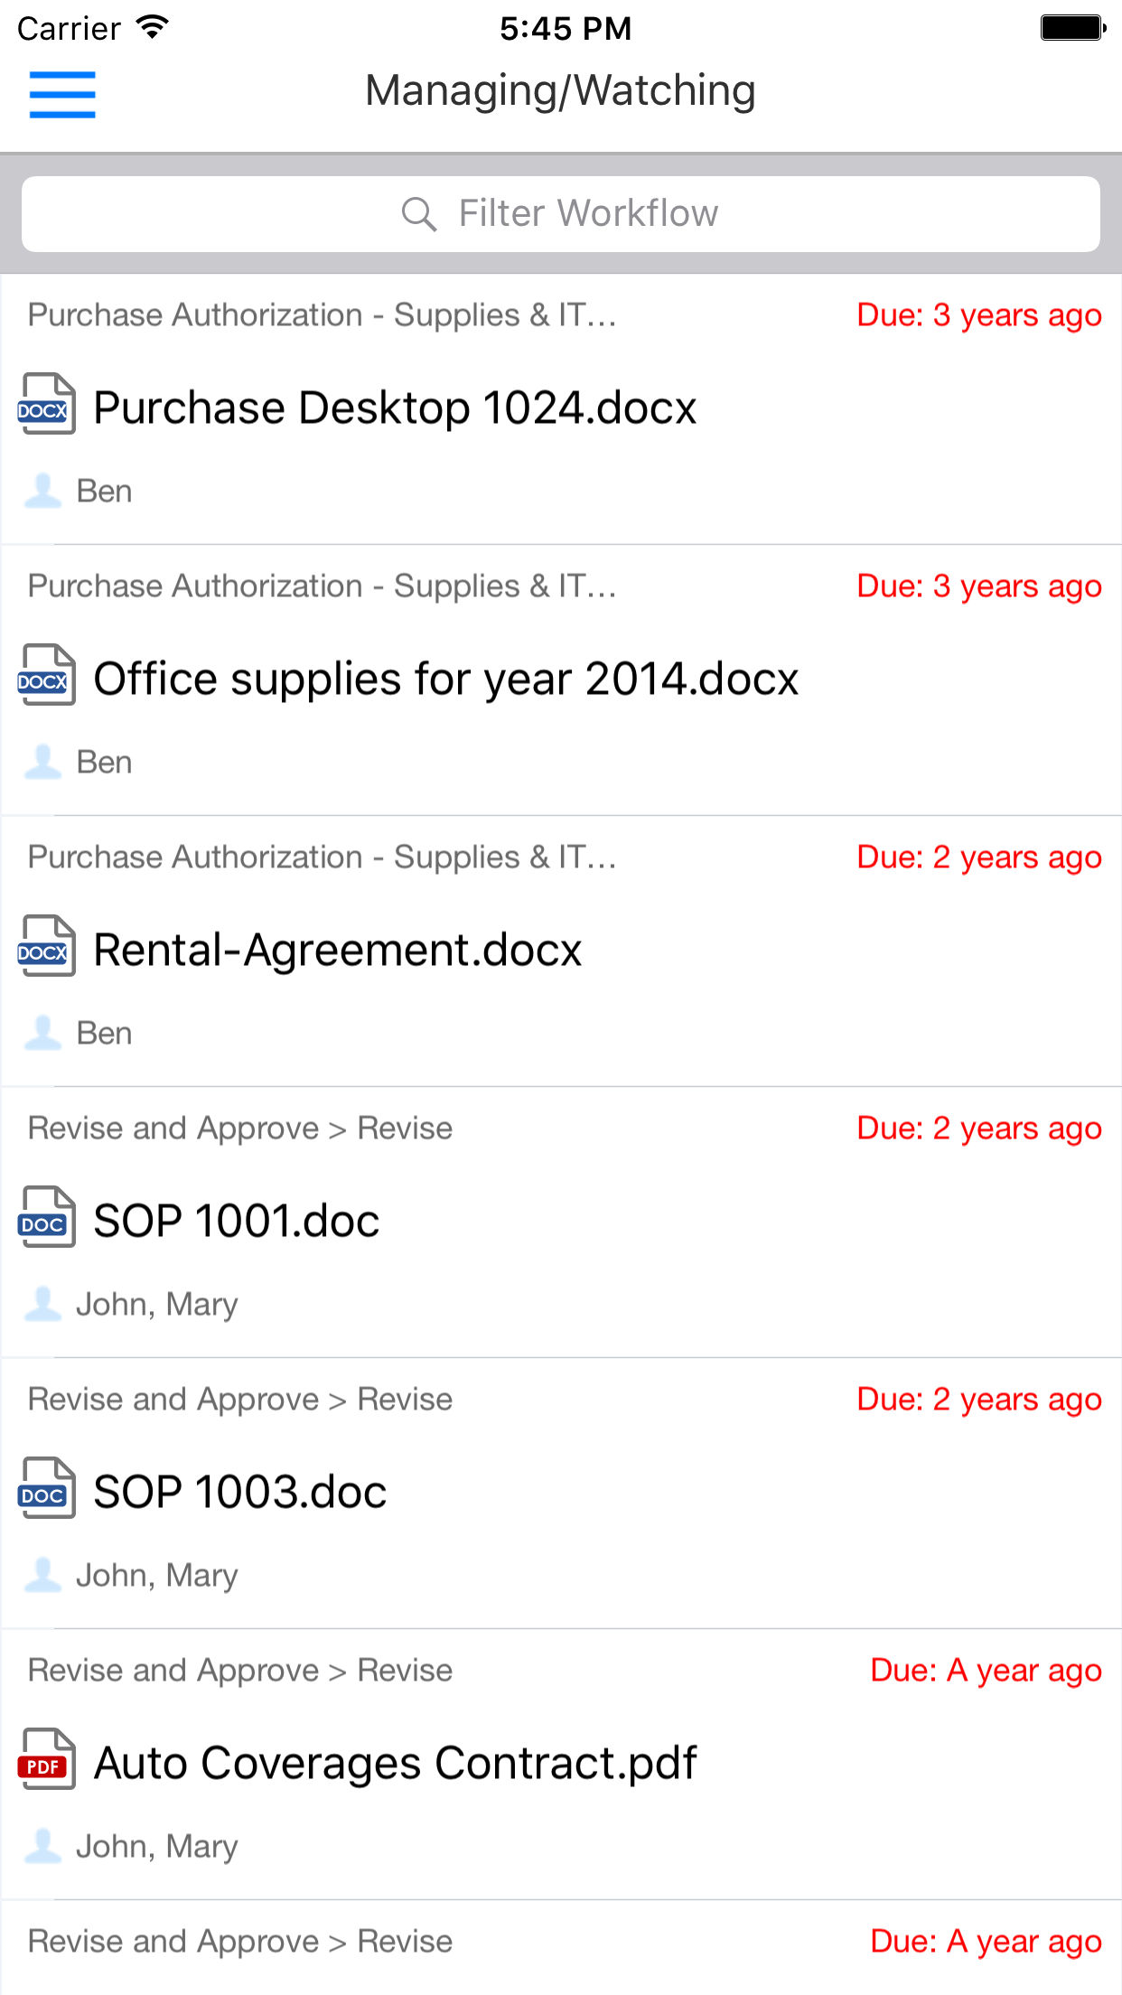Viewport: 1122px width, 1995px height.
Task: Tap the DOC icon for SOP 1001
Action: (x=46, y=1217)
